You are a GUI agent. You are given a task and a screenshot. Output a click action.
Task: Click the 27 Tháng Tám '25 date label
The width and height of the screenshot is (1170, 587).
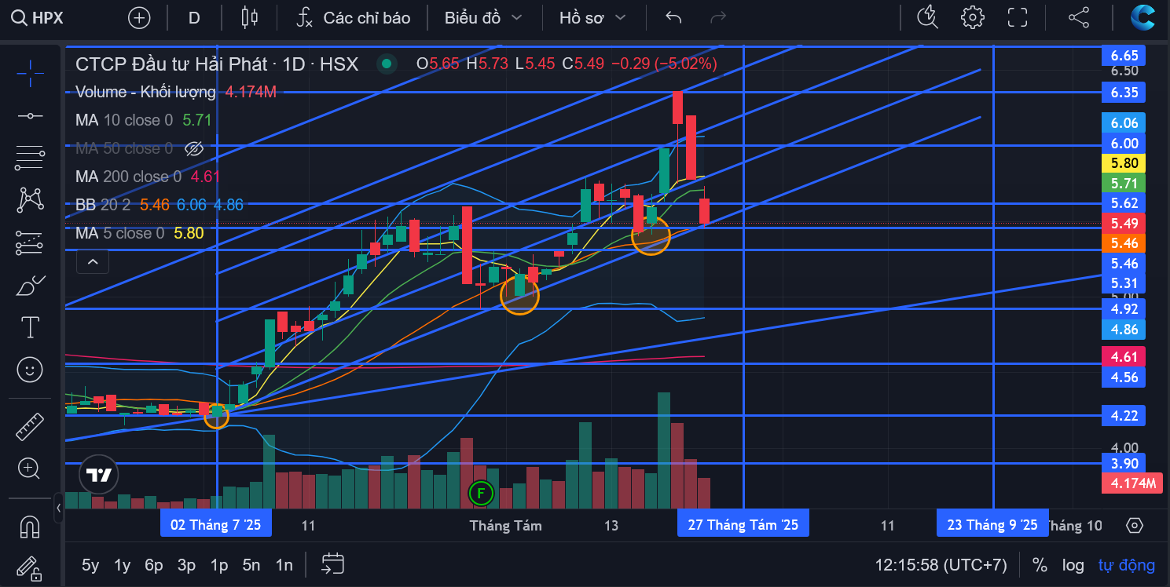(743, 525)
